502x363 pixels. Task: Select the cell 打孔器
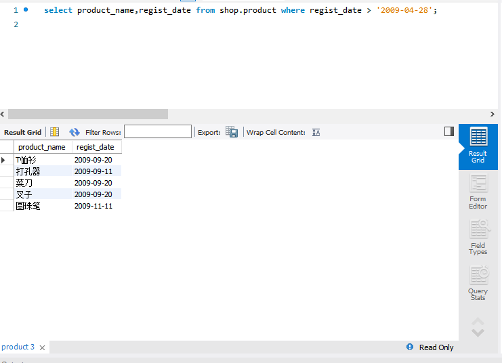pyautogui.click(x=43, y=171)
